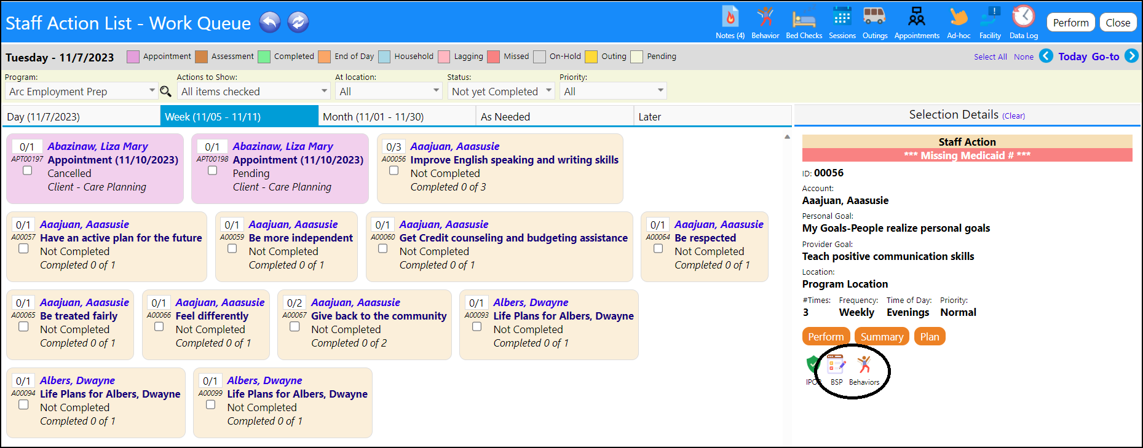
Task: Clear the Selection Details via (Clear)
Action: click(x=1013, y=116)
